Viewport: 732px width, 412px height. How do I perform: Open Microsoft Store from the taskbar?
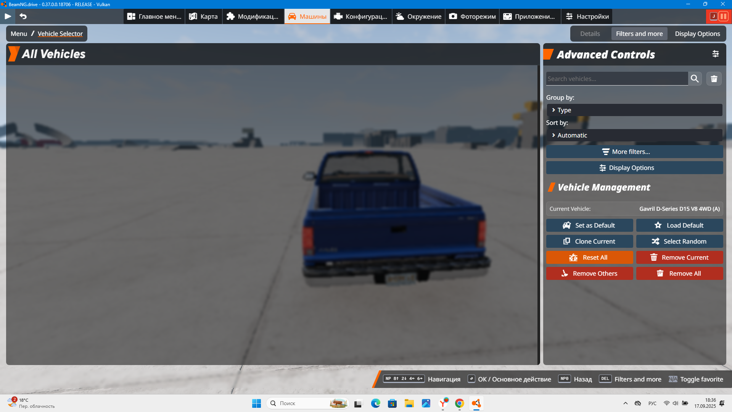392,403
